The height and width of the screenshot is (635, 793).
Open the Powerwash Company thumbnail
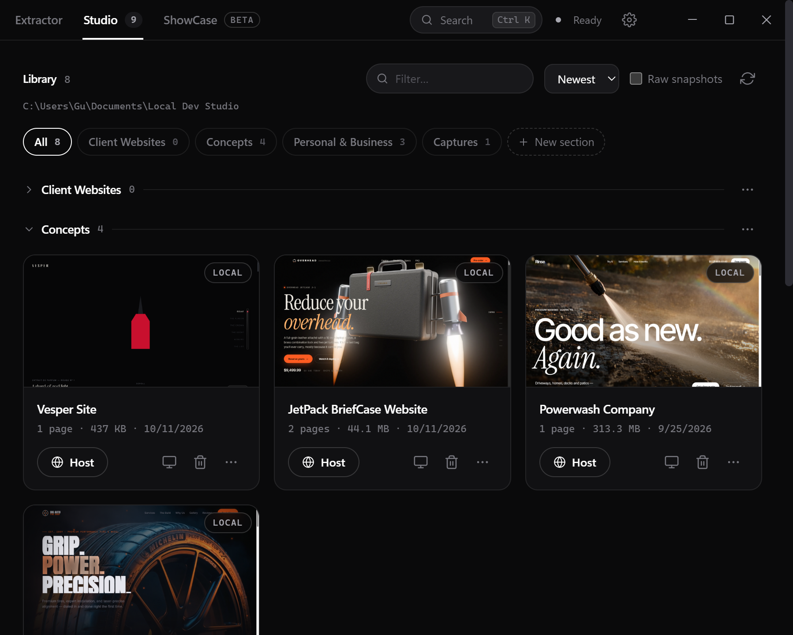[x=643, y=321]
